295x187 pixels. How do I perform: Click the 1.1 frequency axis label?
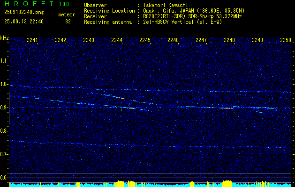tap(4, 61)
